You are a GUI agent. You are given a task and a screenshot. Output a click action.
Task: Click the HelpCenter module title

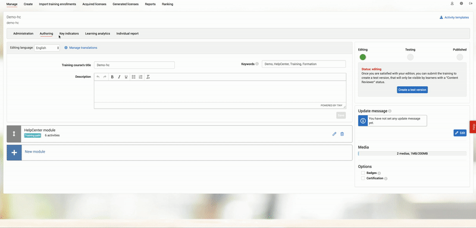40,130
